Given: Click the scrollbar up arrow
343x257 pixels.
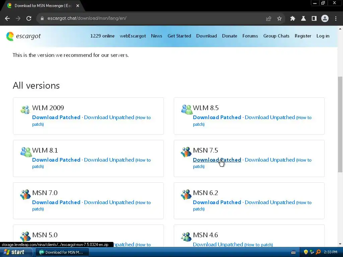Looking at the screenshot, I should (340, 29).
